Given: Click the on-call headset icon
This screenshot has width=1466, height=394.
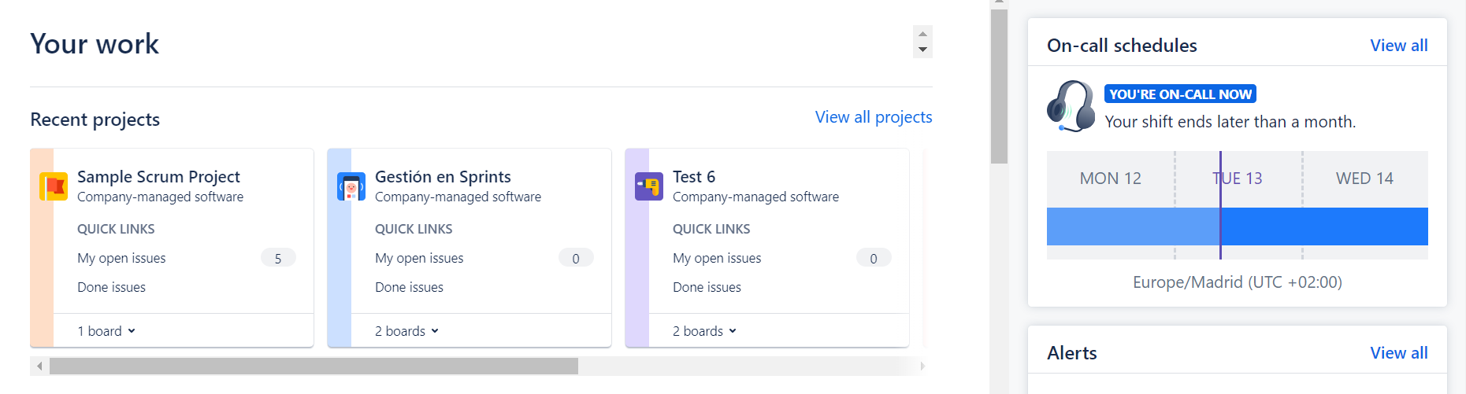Looking at the screenshot, I should [1071, 106].
